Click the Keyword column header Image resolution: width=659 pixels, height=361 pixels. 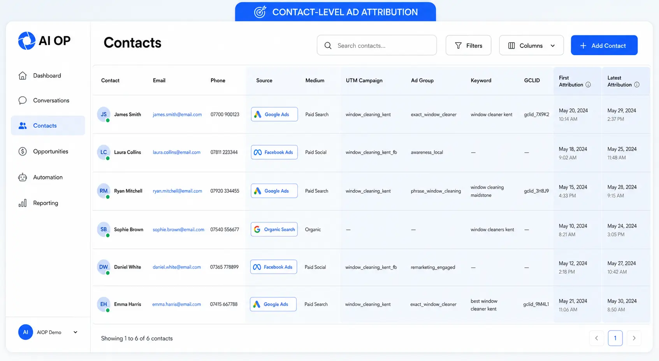[x=481, y=80]
